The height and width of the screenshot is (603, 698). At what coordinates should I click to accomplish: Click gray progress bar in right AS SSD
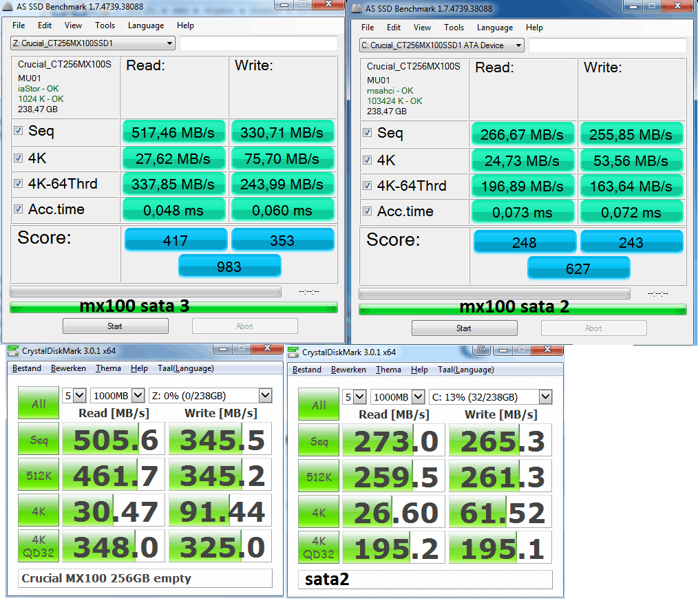coord(494,293)
